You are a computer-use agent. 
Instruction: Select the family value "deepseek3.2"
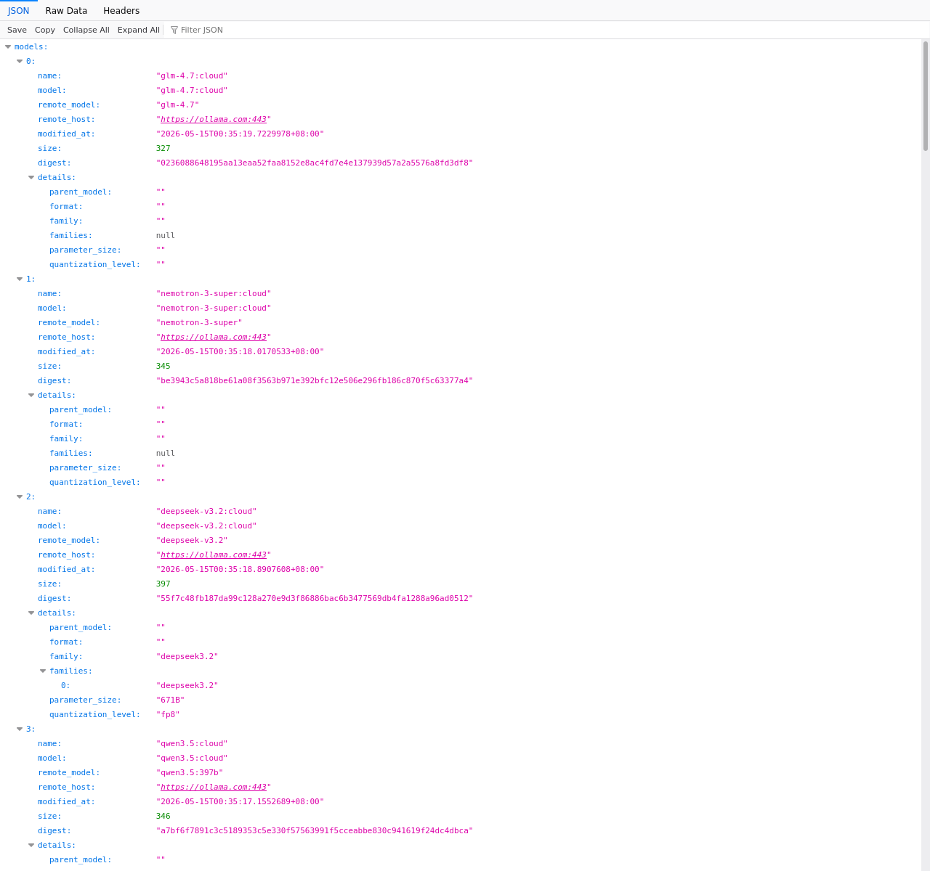click(187, 656)
